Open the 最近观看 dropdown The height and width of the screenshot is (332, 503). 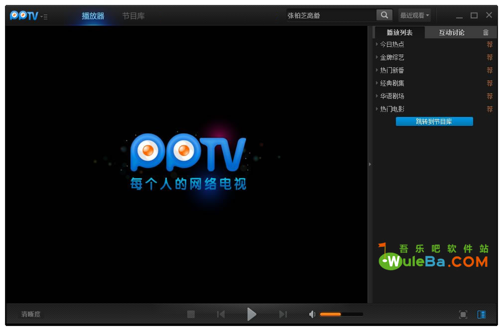pos(414,15)
